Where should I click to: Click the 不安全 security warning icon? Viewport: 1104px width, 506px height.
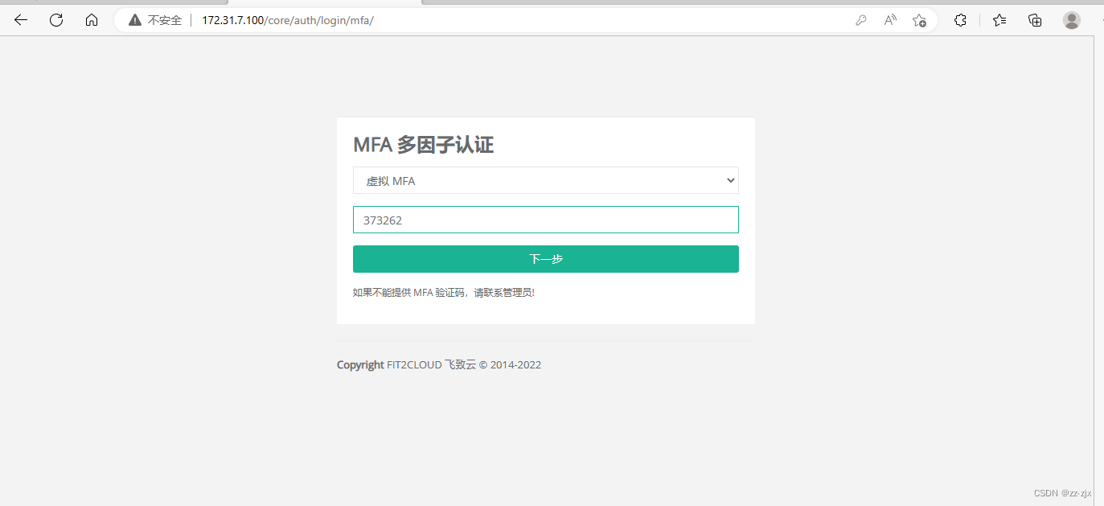[x=134, y=20]
